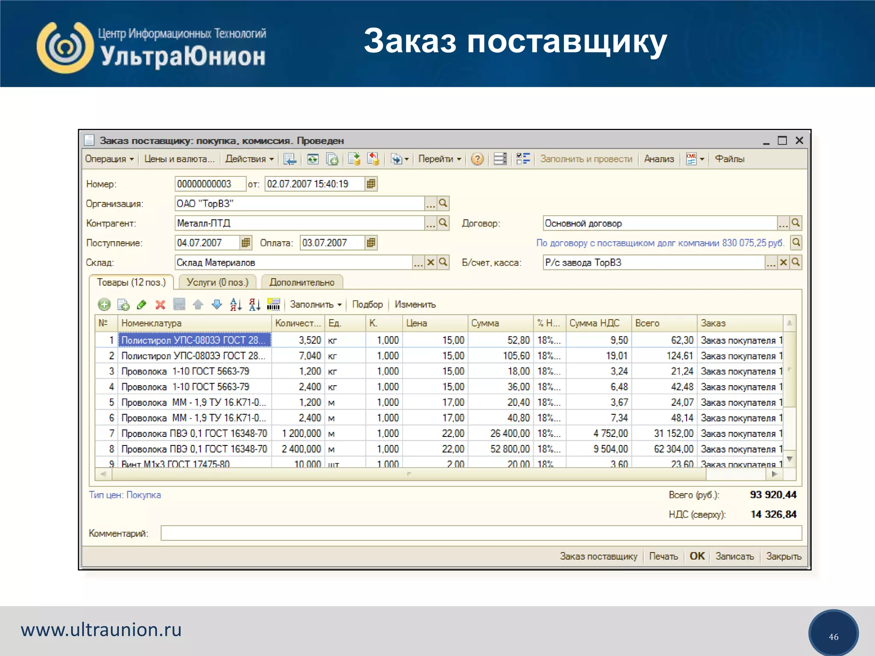This screenshot has width=875, height=656.
Task: Click the Copy row icon in goods toolbar
Action: [123, 305]
